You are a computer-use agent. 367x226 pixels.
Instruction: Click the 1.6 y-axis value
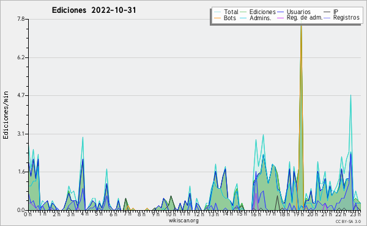(21, 172)
